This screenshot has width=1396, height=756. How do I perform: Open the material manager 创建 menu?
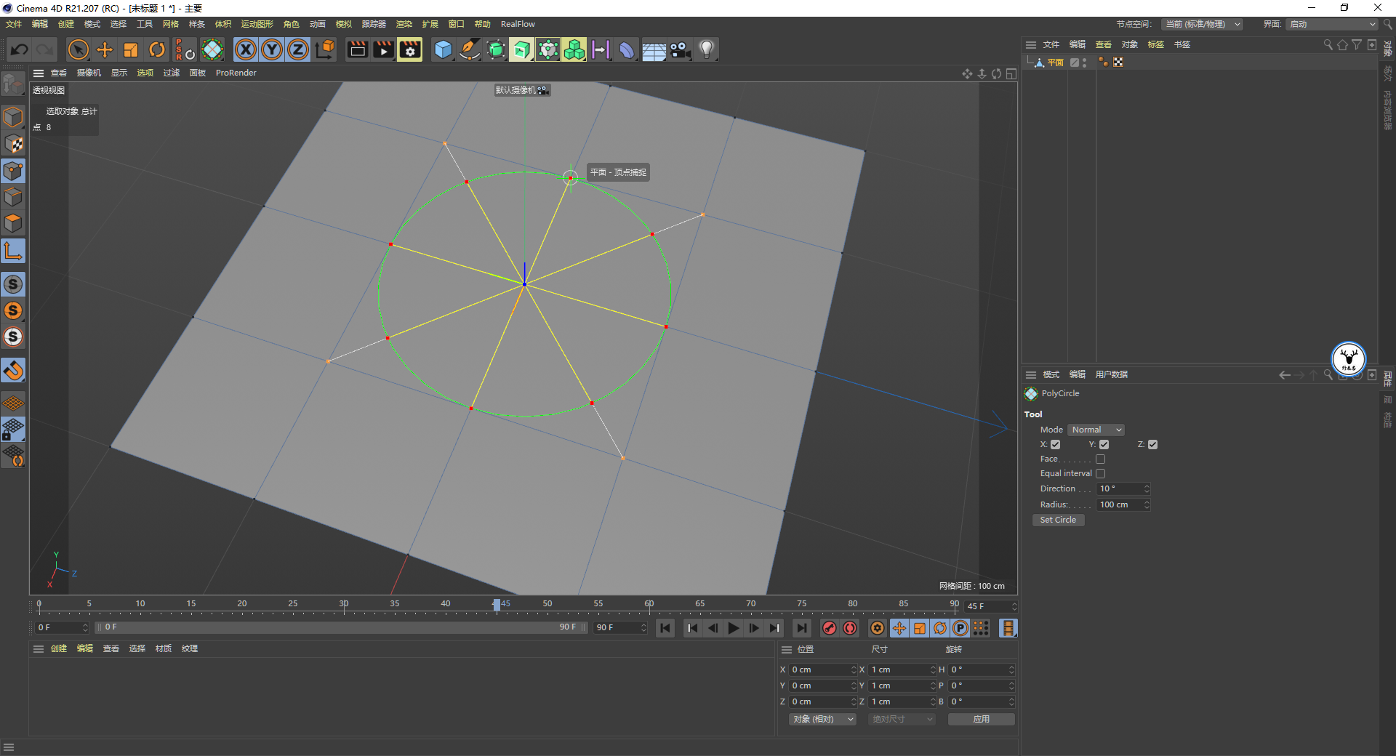[x=59, y=648]
